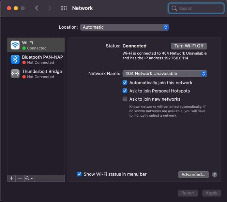Open Advanced settings

point(193,175)
